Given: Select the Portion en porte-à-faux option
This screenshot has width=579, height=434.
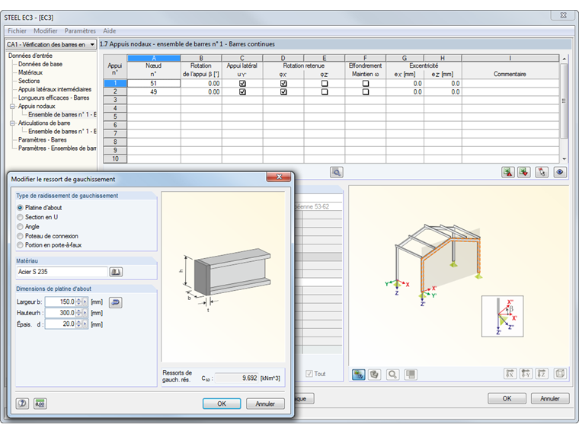Looking at the screenshot, I should click(20, 245).
